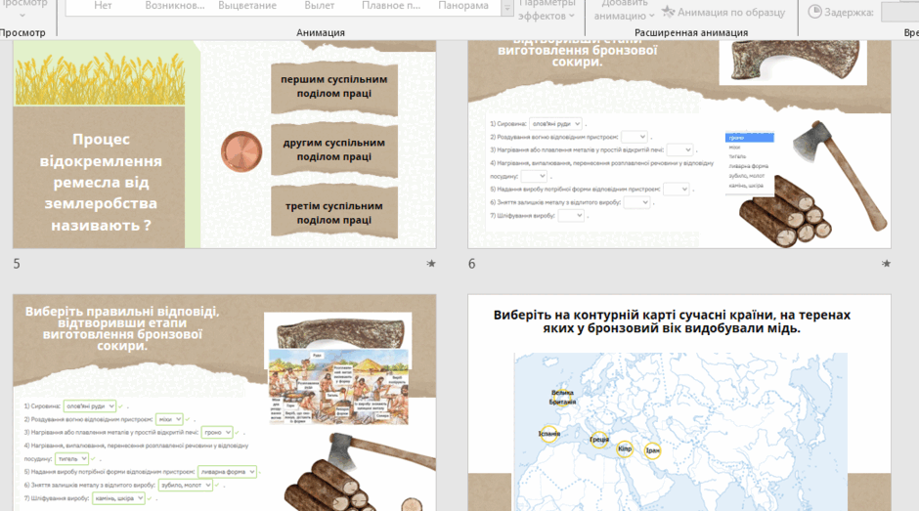Select the slide thumbnail with filled-in axe answers
This screenshot has width=919, height=511.
pyautogui.click(x=225, y=403)
